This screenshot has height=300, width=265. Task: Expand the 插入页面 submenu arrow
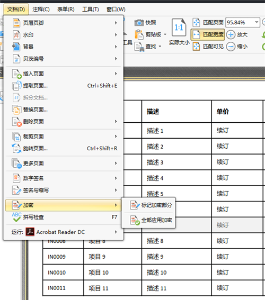pyautogui.click(x=116, y=74)
